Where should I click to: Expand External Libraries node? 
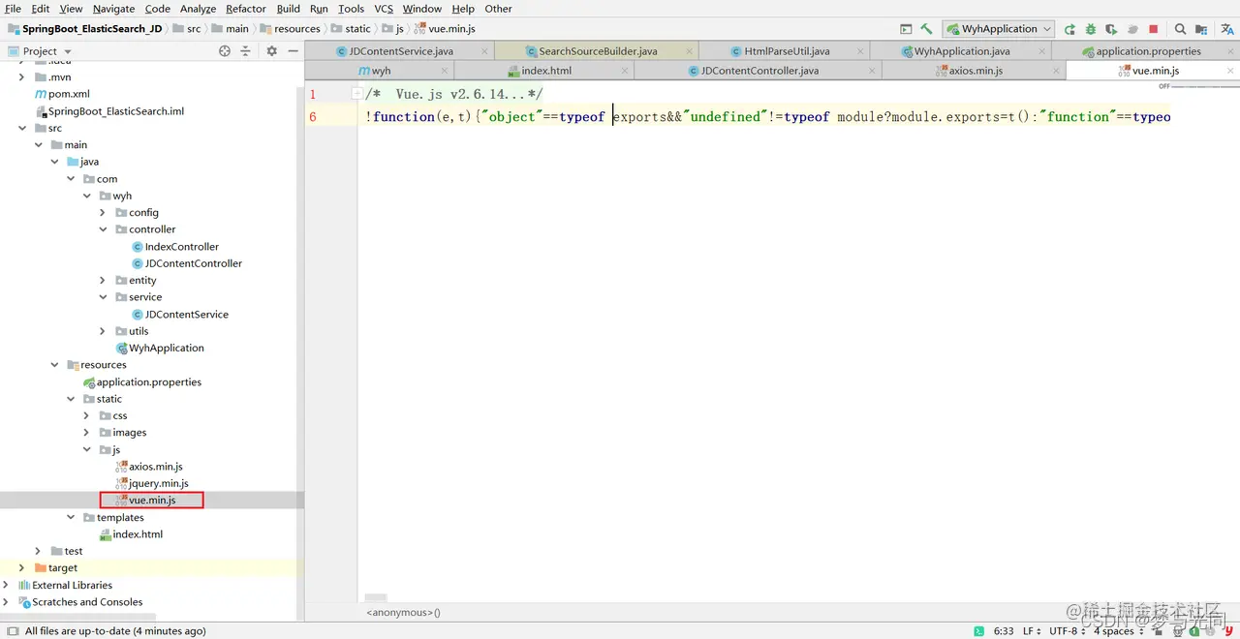6,585
